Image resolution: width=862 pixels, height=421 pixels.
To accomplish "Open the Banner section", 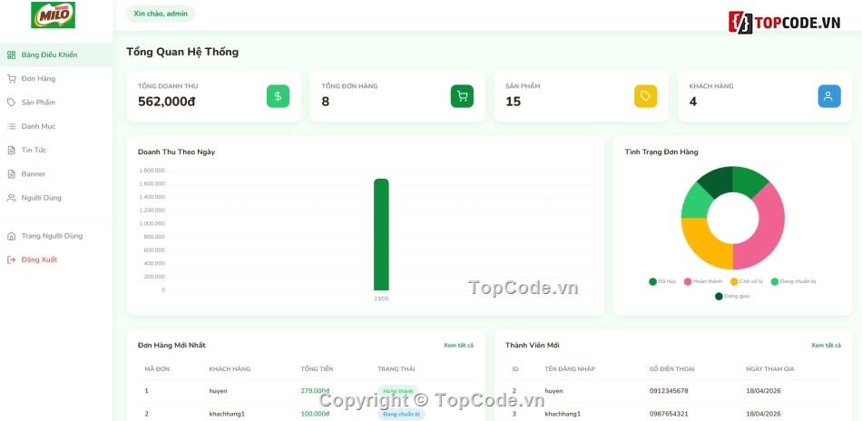I will 56,173.
